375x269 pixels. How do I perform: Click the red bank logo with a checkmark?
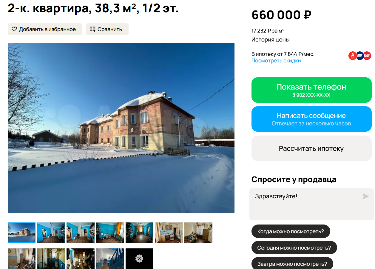click(367, 56)
